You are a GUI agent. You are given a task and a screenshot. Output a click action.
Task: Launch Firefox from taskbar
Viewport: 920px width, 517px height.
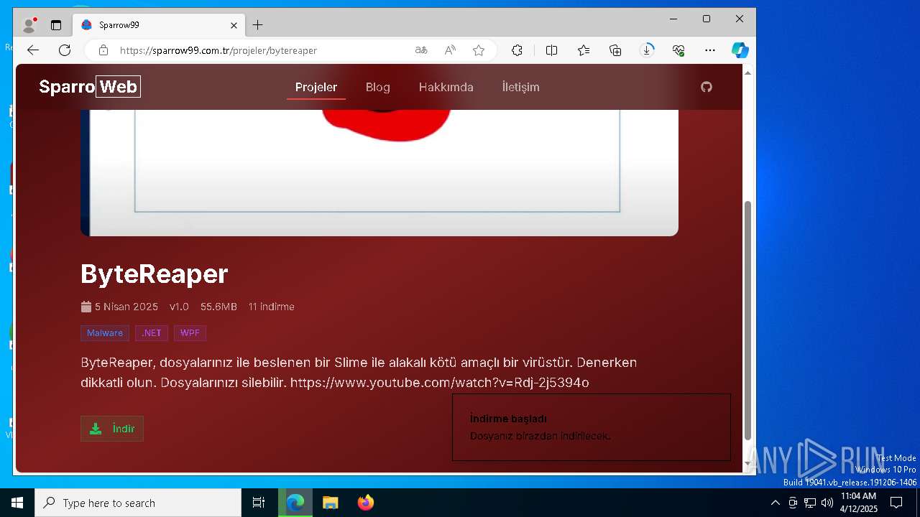point(366,503)
